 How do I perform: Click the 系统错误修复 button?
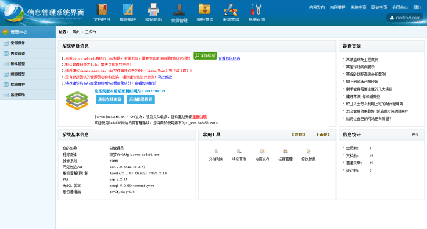point(141,99)
